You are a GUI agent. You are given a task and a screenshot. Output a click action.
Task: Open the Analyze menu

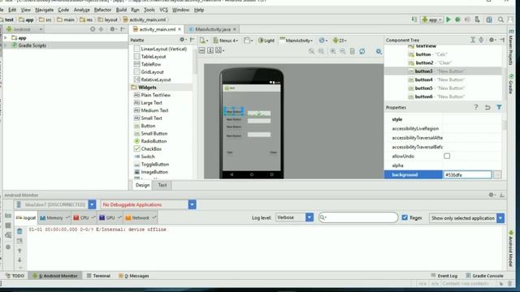coord(81,10)
